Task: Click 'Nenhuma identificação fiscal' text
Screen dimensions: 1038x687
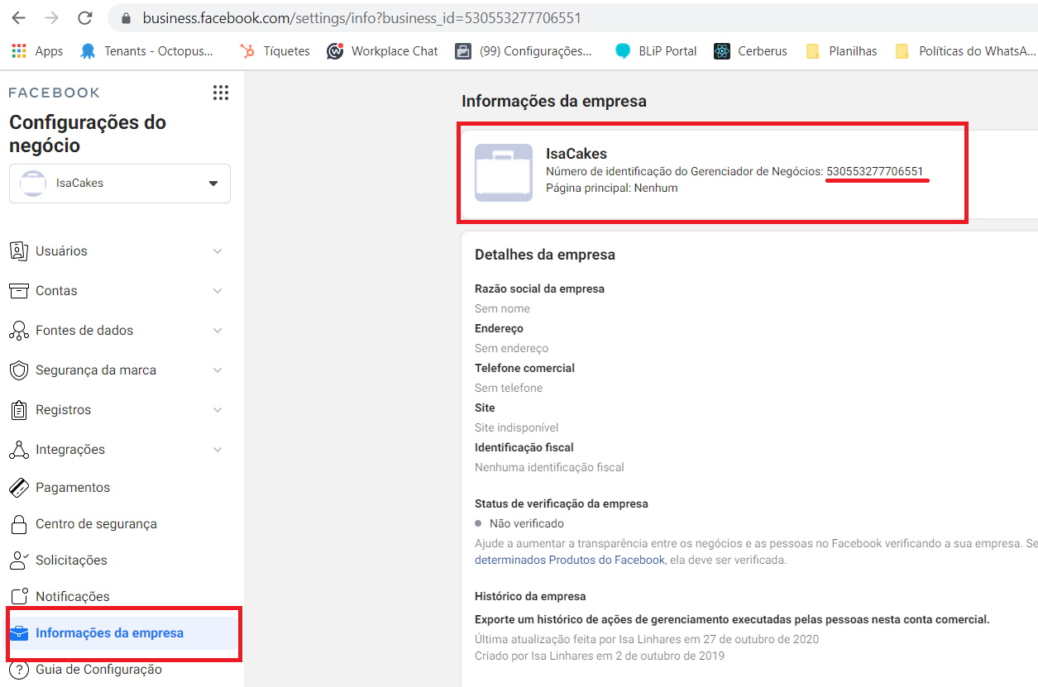Action: pyautogui.click(x=549, y=467)
